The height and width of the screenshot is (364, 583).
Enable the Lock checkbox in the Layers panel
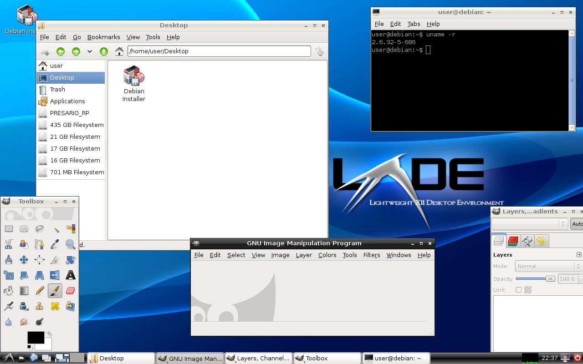coord(518,290)
